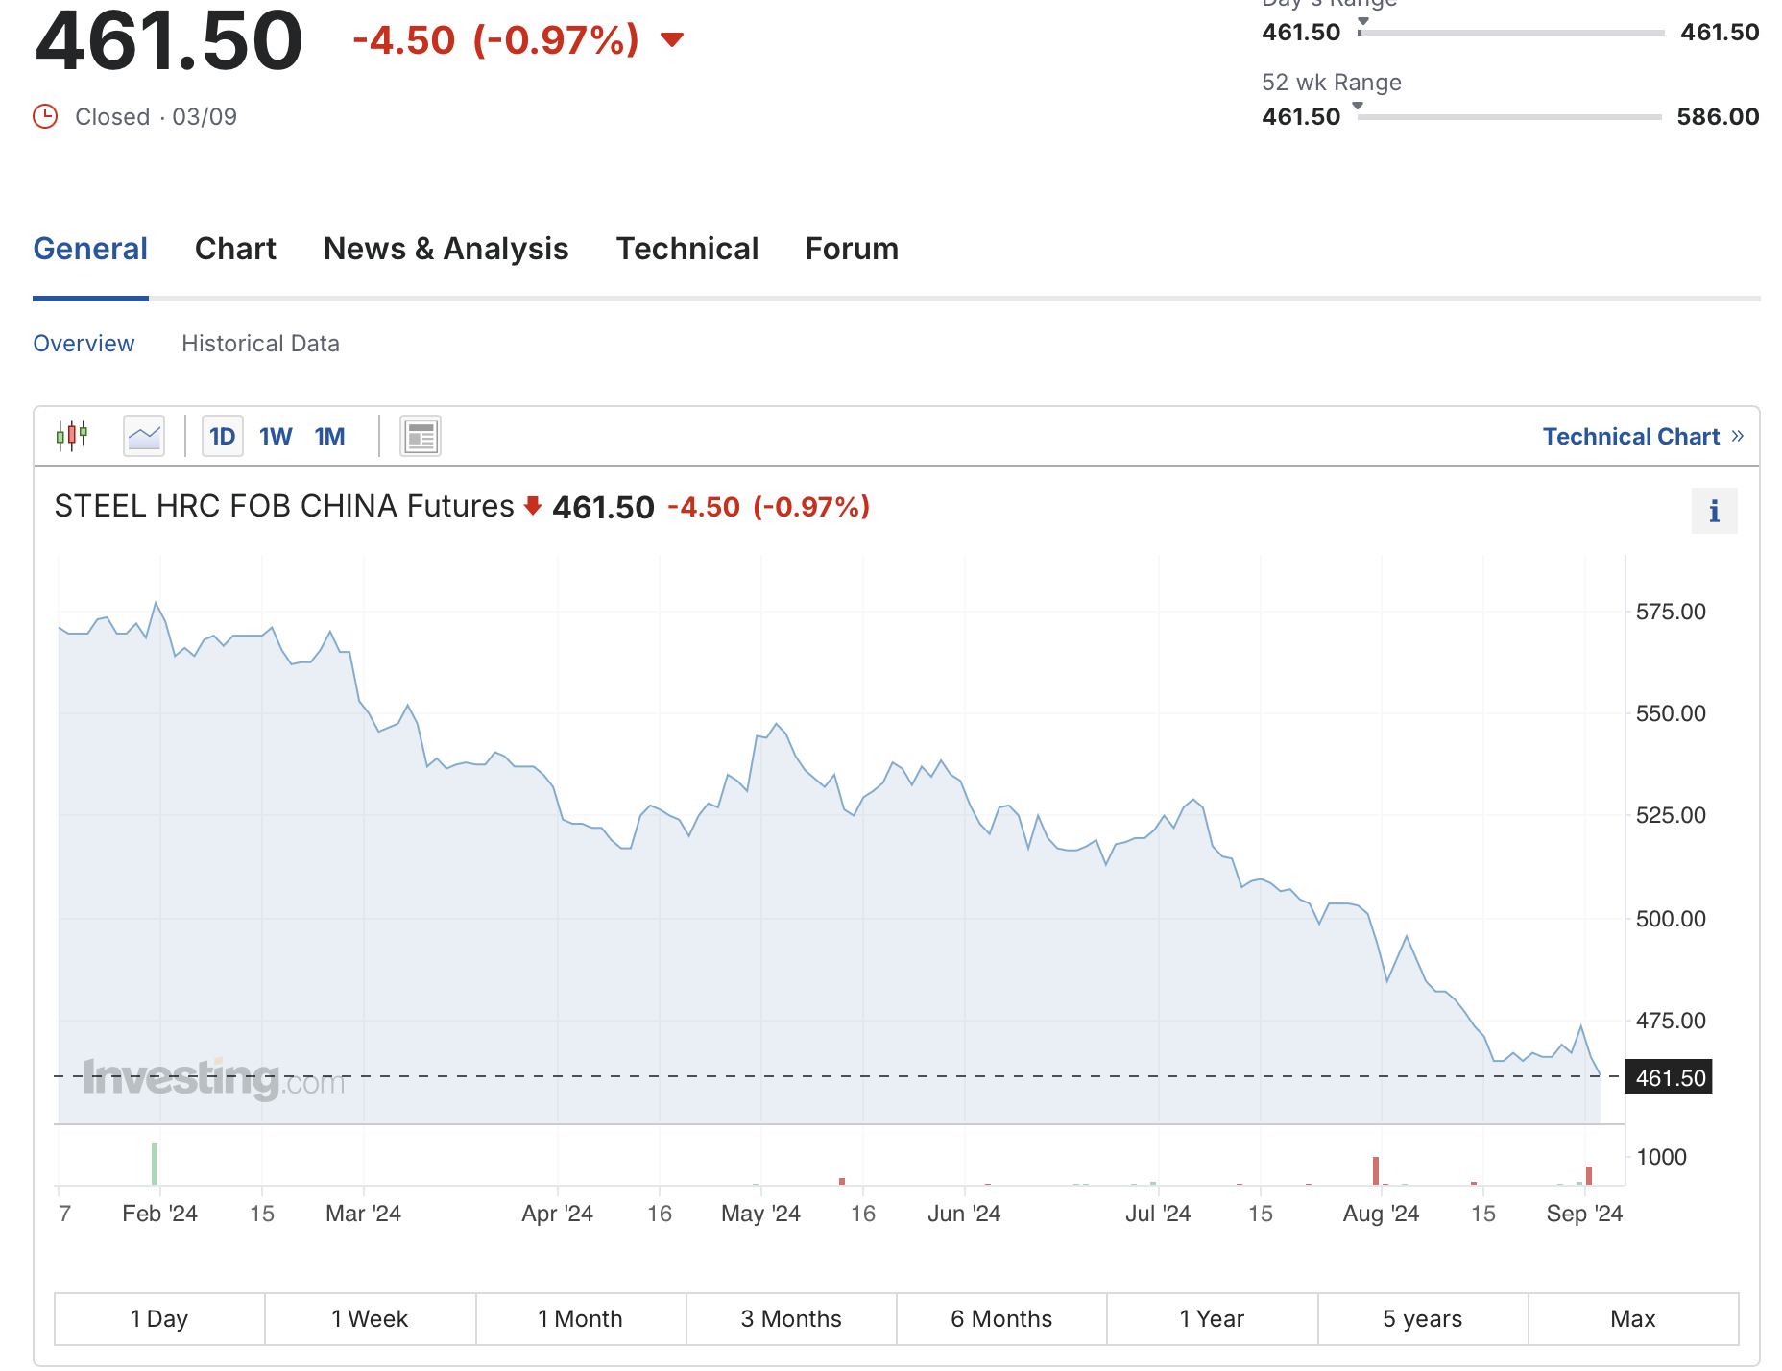1782x1371 pixels.
Task: Set chart range to 1 Year
Action: tap(1212, 1318)
